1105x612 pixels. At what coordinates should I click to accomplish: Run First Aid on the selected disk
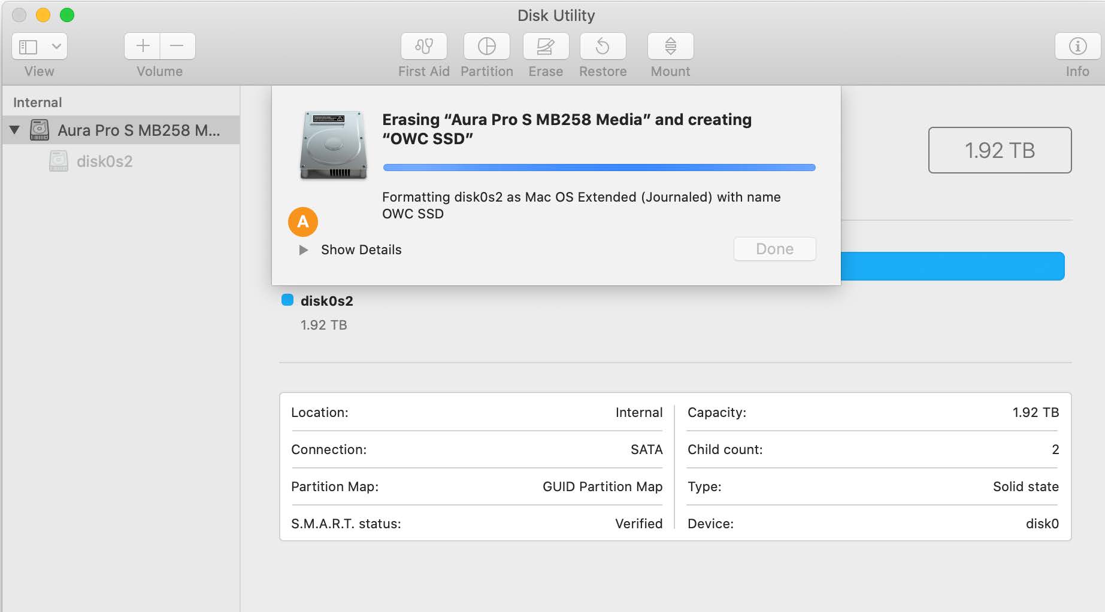pyautogui.click(x=423, y=46)
